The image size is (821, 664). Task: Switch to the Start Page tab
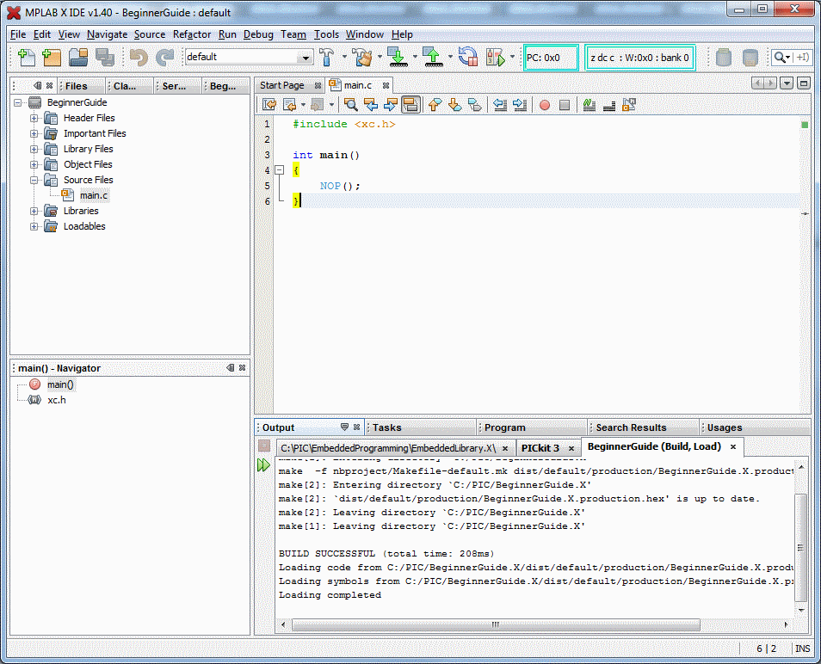point(282,85)
